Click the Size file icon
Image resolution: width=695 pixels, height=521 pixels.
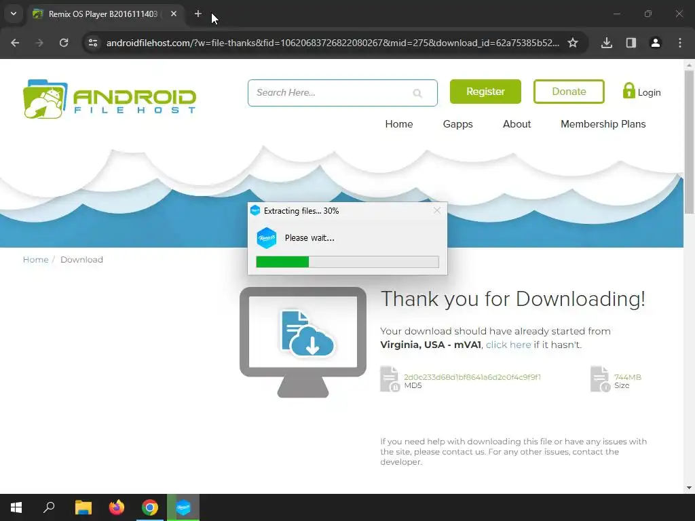click(601, 379)
